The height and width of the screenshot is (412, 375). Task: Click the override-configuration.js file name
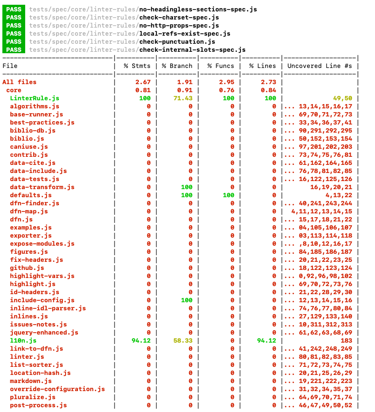tap(58, 389)
